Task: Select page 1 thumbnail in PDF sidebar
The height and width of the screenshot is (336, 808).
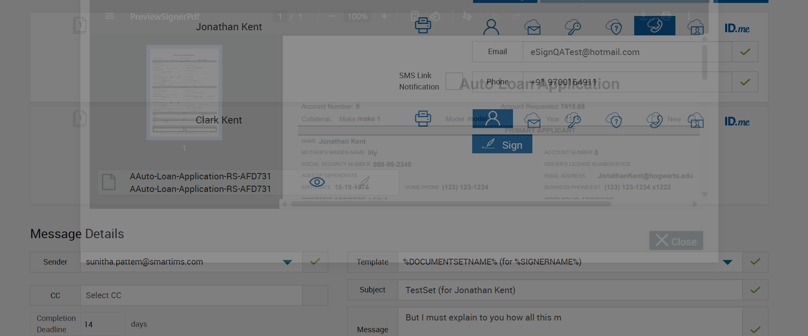Action: pos(184,92)
